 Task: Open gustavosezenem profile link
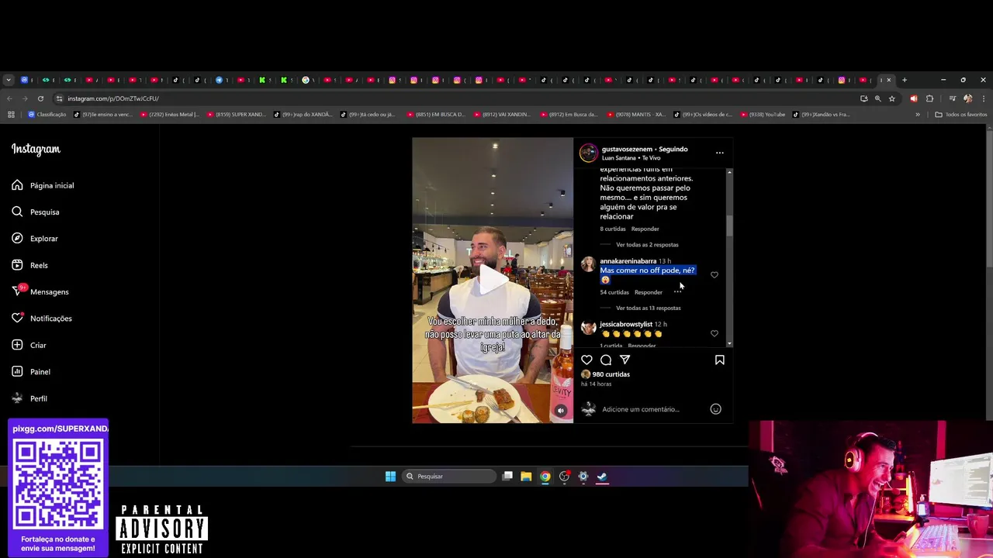(x=627, y=149)
